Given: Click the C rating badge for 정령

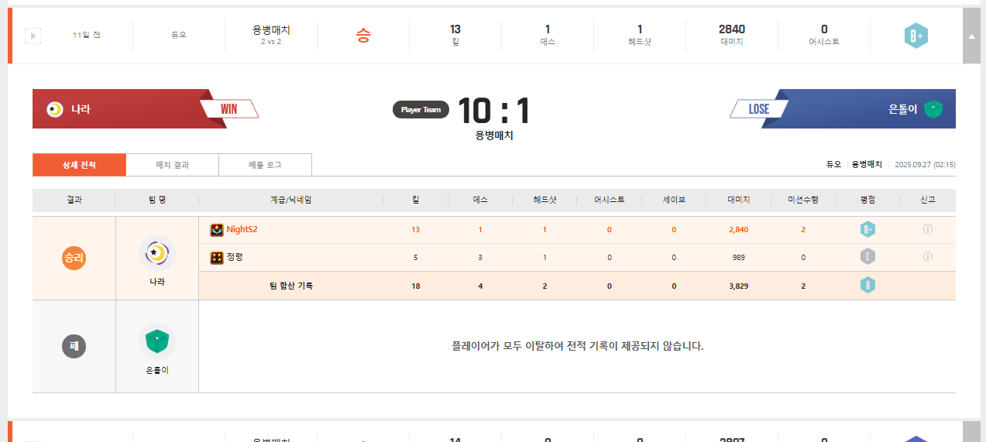Looking at the screenshot, I should 867,257.
